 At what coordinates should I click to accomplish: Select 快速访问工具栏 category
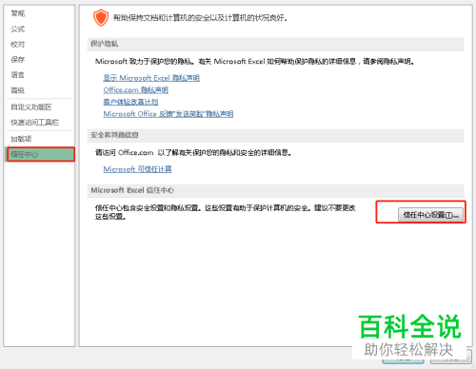pos(34,122)
